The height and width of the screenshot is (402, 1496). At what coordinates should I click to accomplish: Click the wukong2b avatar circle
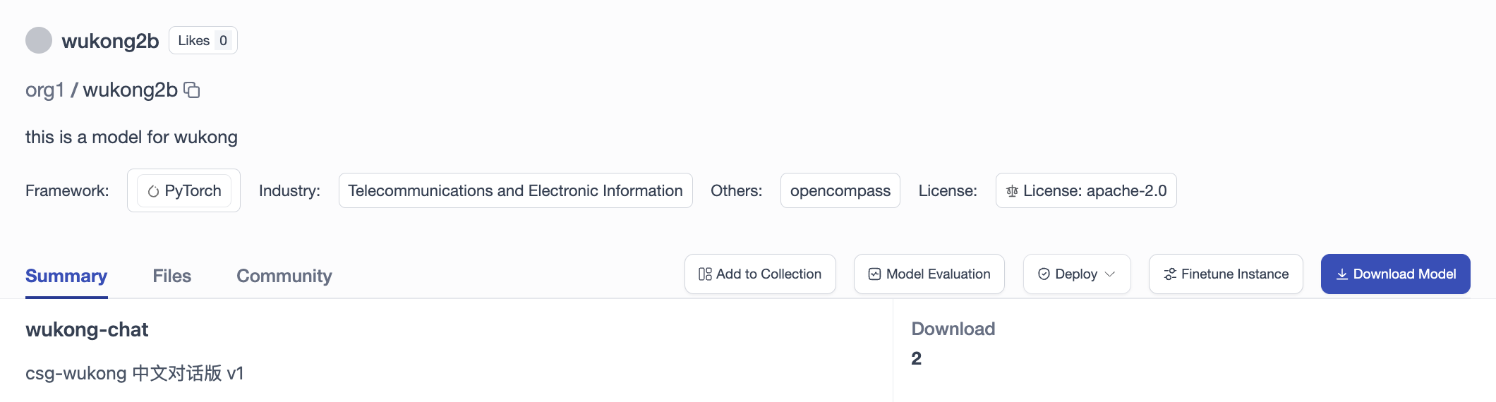click(39, 40)
